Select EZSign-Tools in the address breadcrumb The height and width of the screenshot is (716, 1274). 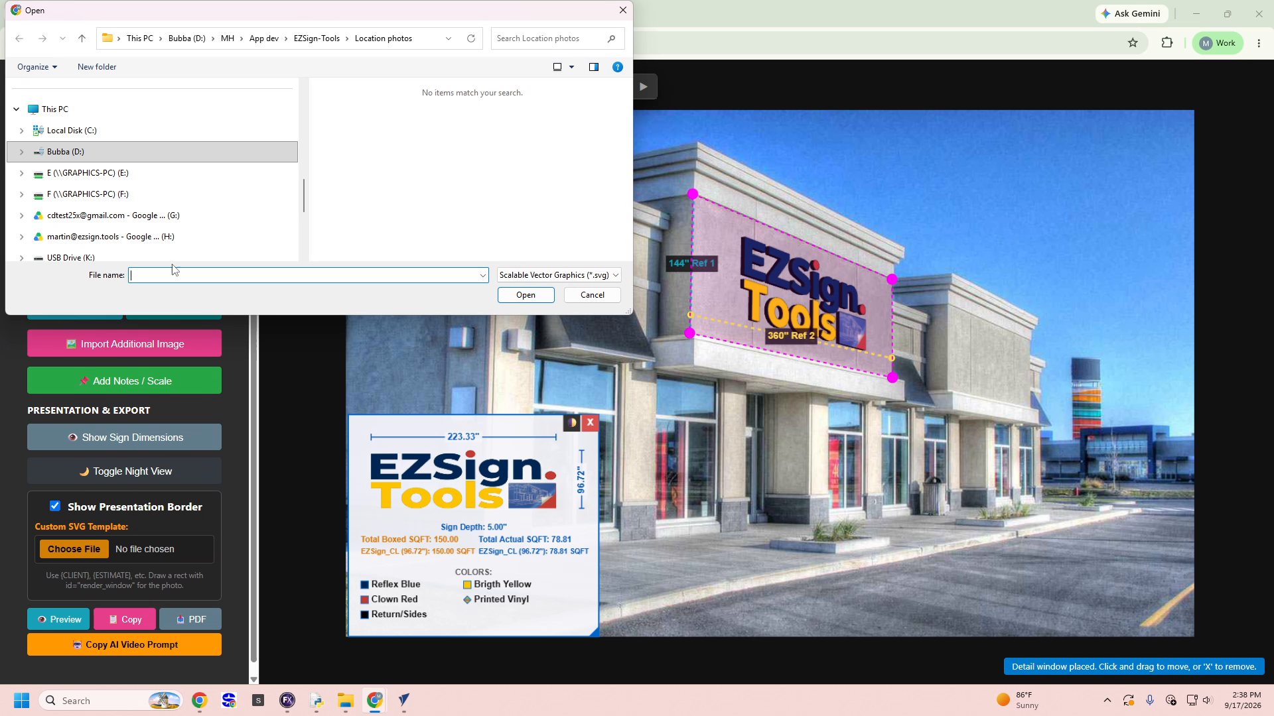pyautogui.click(x=317, y=38)
